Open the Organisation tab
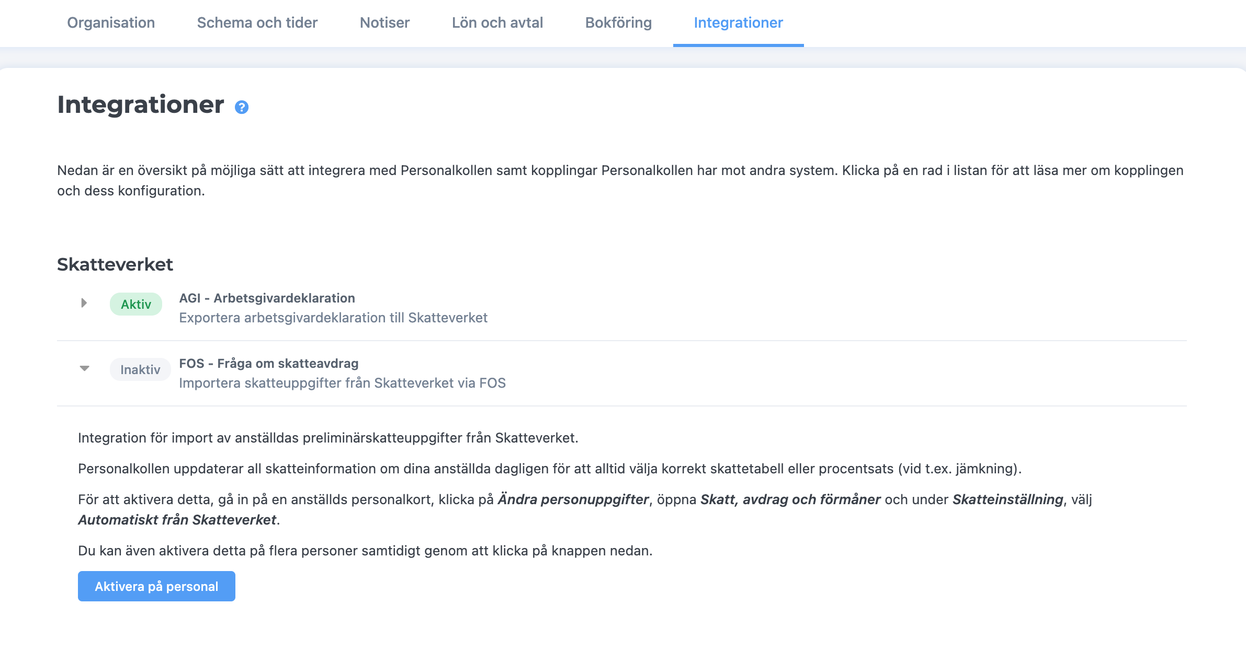The height and width of the screenshot is (651, 1246). pyautogui.click(x=111, y=22)
